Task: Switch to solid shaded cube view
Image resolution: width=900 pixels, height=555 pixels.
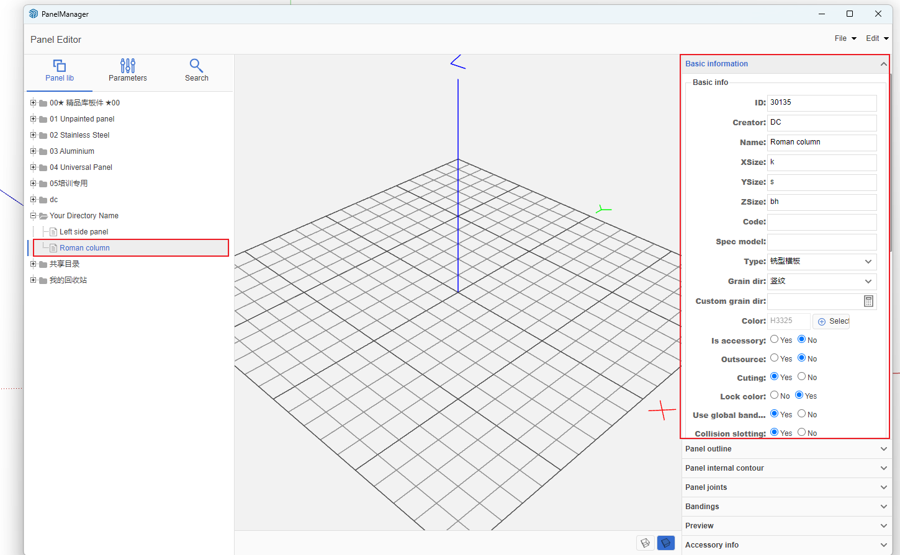Action: (x=666, y=543)
